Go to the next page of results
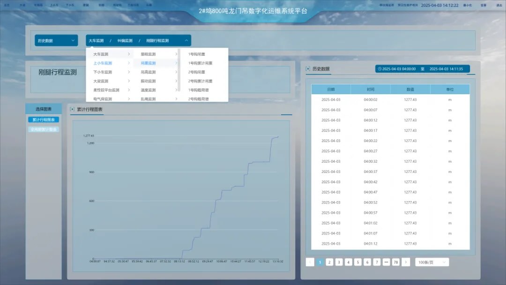 [x=406, y=262]
